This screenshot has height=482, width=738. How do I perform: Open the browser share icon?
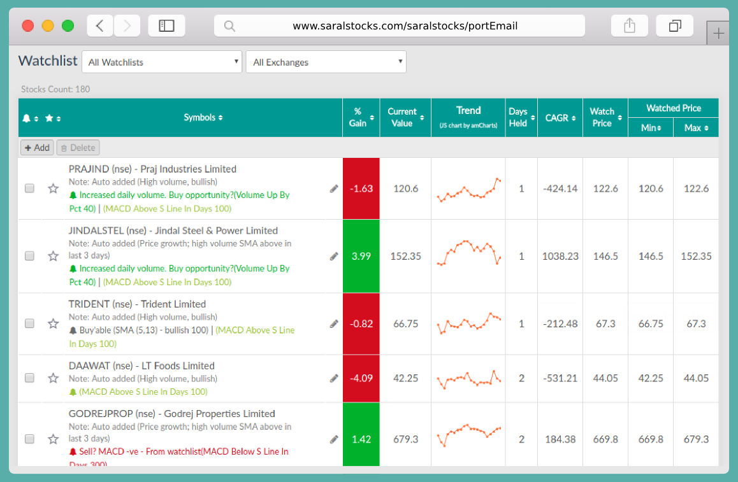tap(629, 25)
